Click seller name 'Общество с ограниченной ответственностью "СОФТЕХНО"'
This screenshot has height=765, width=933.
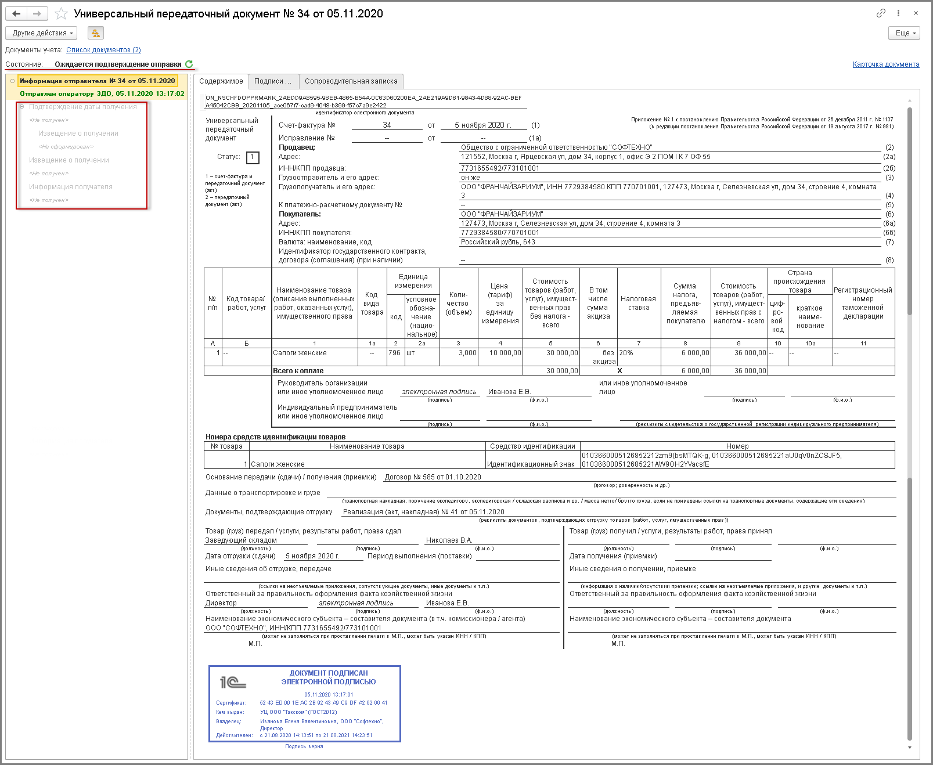(x=556, y=147)
